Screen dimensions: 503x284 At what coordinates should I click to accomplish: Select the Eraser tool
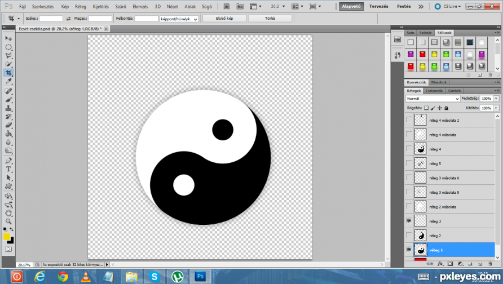tap(8, 125)
